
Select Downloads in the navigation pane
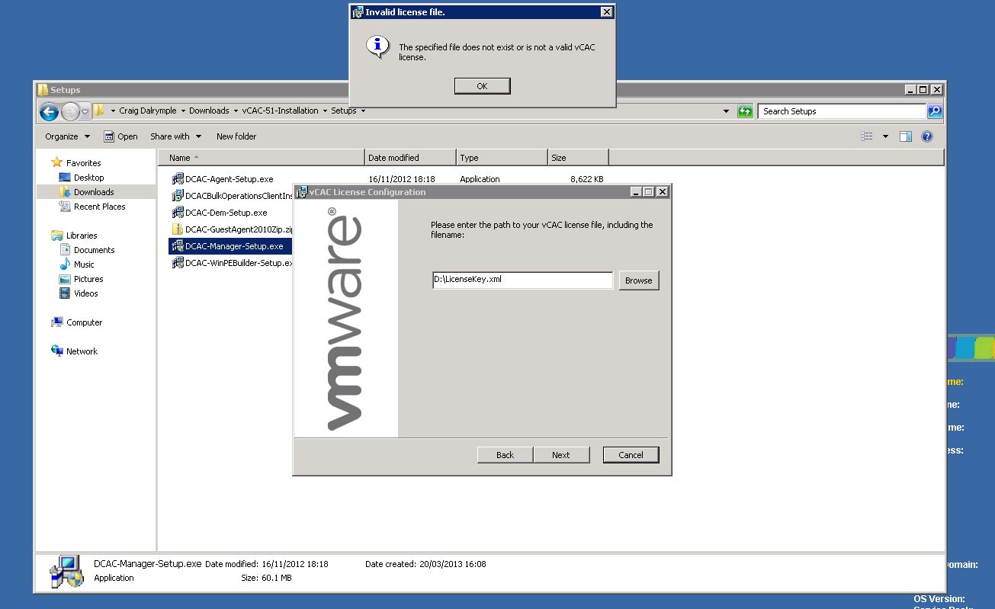point(94,192)
